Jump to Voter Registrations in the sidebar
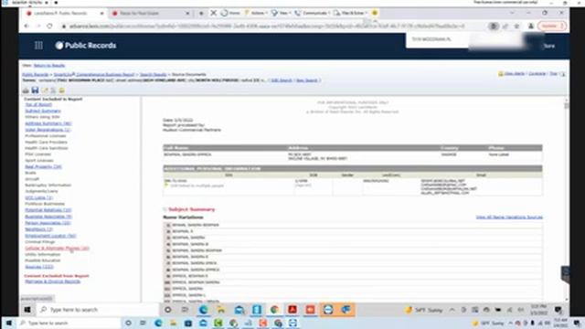The width and height of the screenshot is (585, 329). tap(48, 130)
